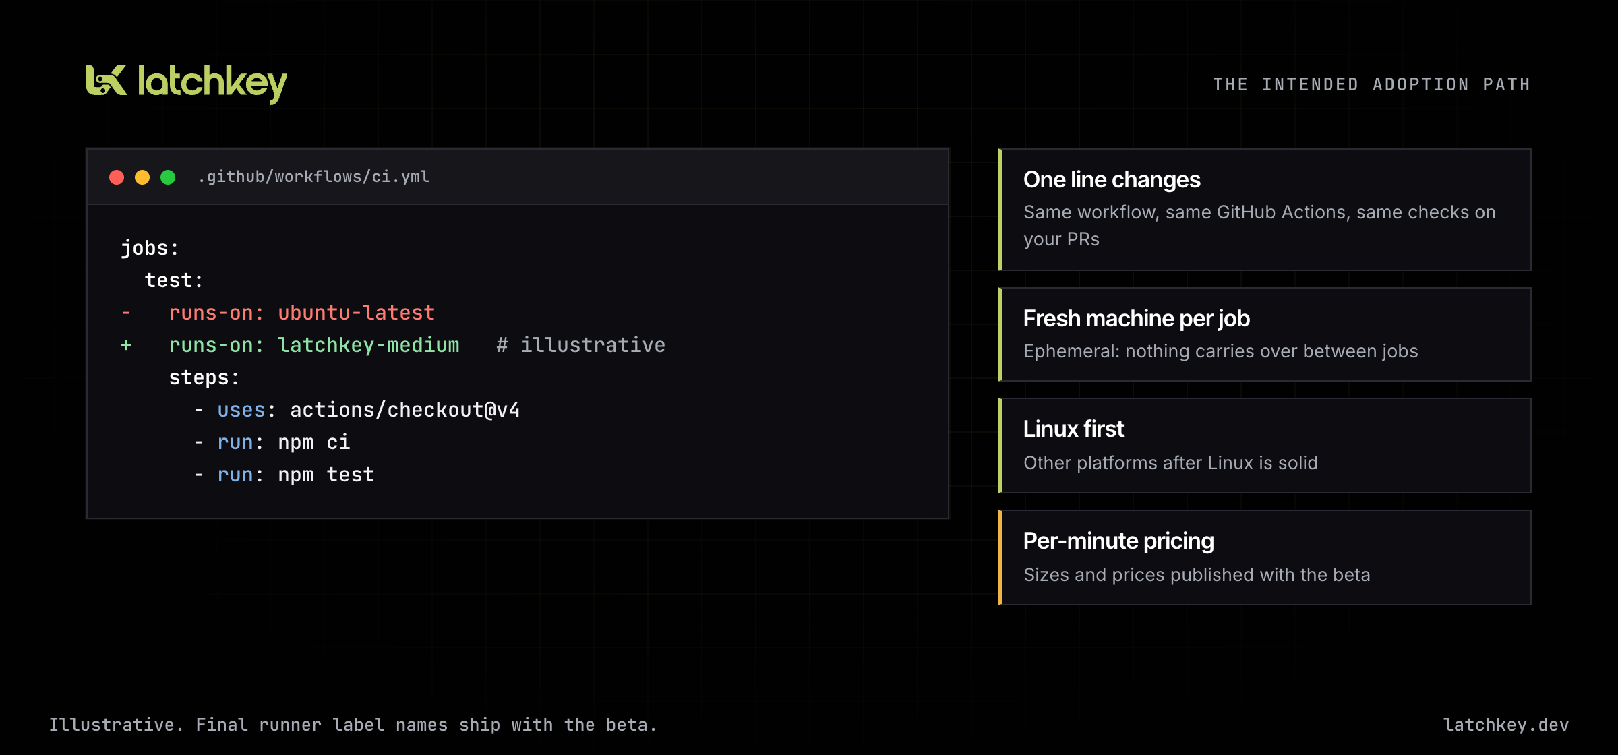This screenshot has height=755, width=1618.
Task: Click the 'jobs:' code line
Action: pos(150,248)
